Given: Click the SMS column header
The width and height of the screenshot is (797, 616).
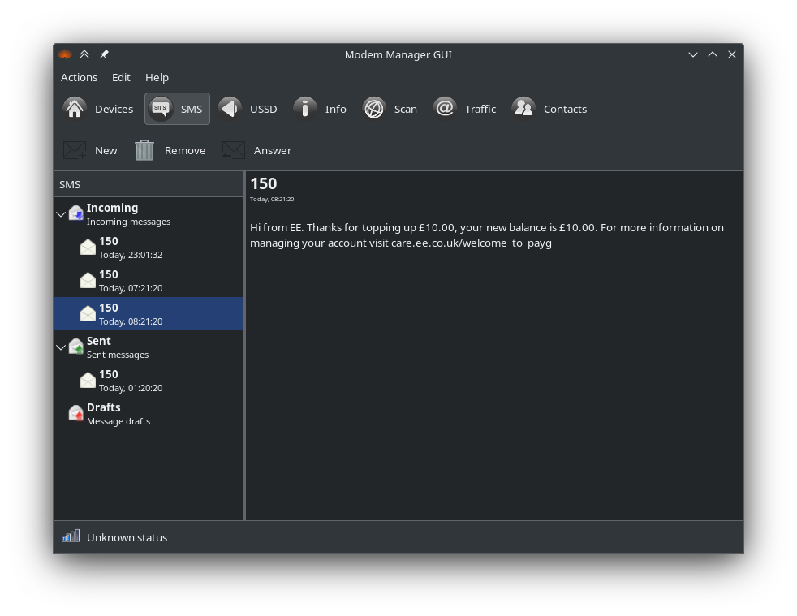Looking at the screenshot, I should tap(149, 184).
